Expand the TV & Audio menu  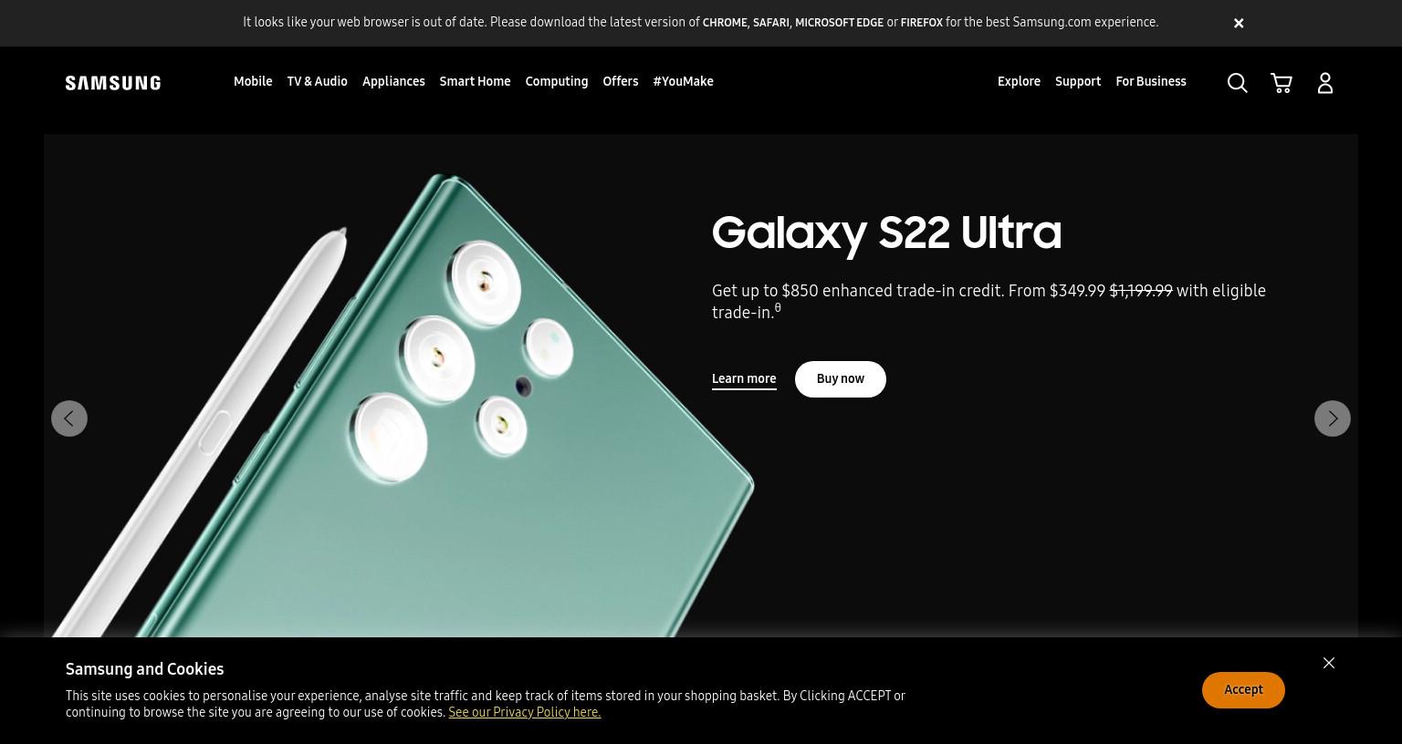318,81
